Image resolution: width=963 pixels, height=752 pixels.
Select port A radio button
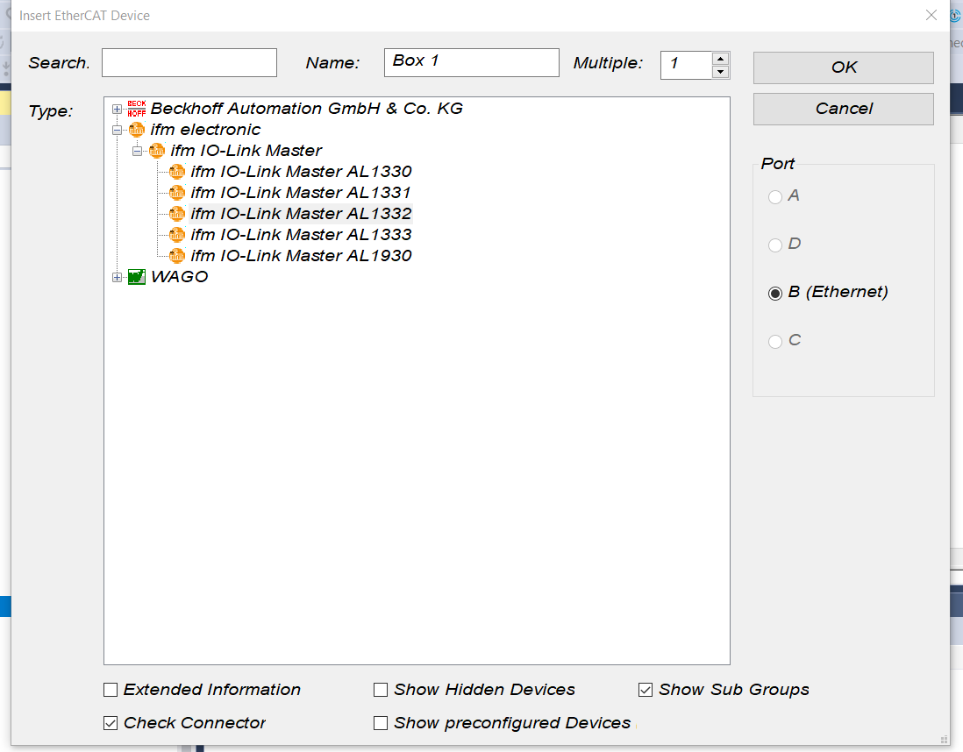775,196
